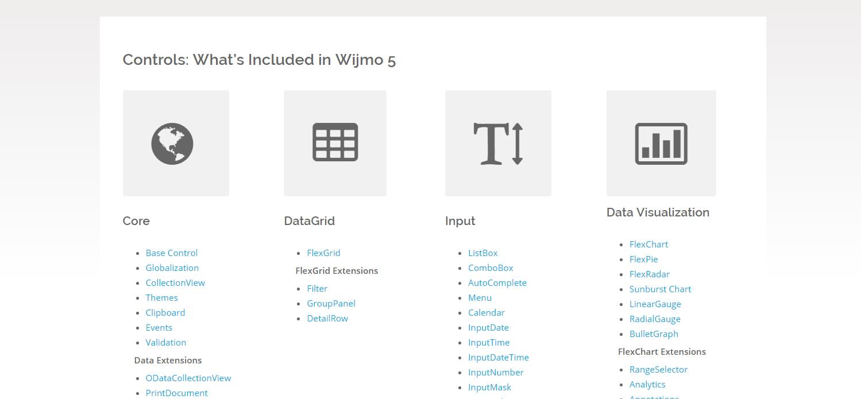This screenshot has height=399, width=861.
Task: Click the Core globe icon
Action: [x=172, y=144]
